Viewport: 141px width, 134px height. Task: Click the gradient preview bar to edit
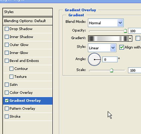(108, 39)
